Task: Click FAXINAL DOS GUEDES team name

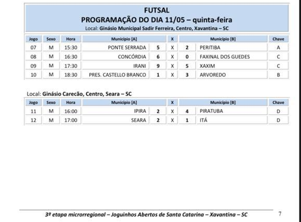Action: click(x=225, y=57)
